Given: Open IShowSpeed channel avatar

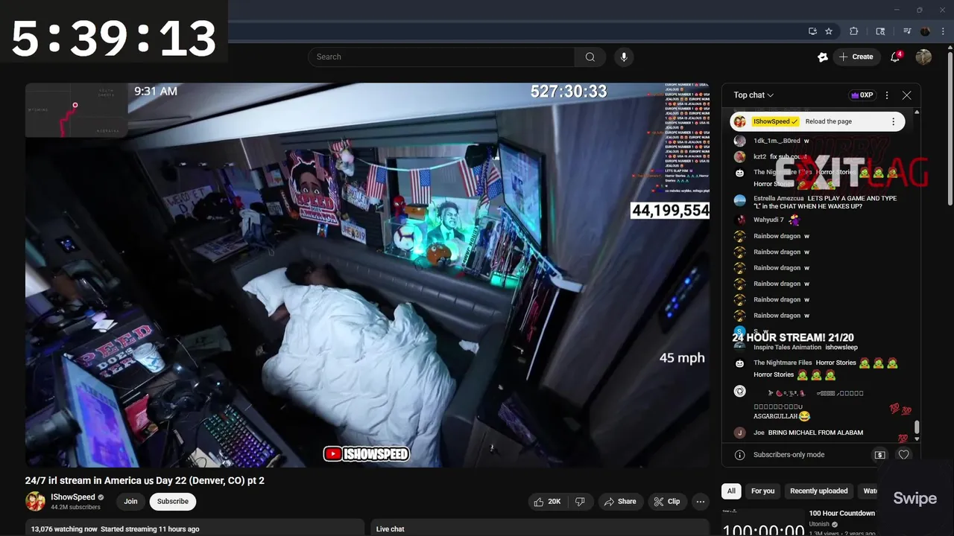Looking at the screenshot, I should coord(35,502).
